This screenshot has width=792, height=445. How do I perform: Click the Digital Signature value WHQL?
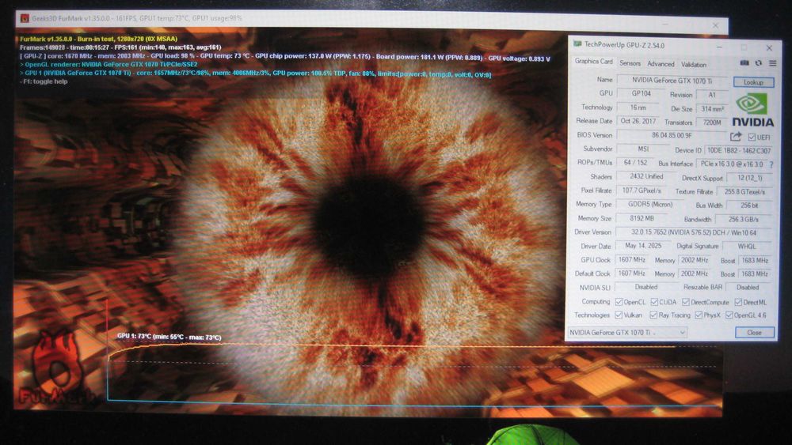pyautogui.click(x=747, y=247)
